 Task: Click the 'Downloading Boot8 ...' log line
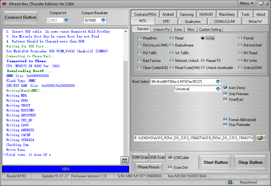(x=29, y=71)
